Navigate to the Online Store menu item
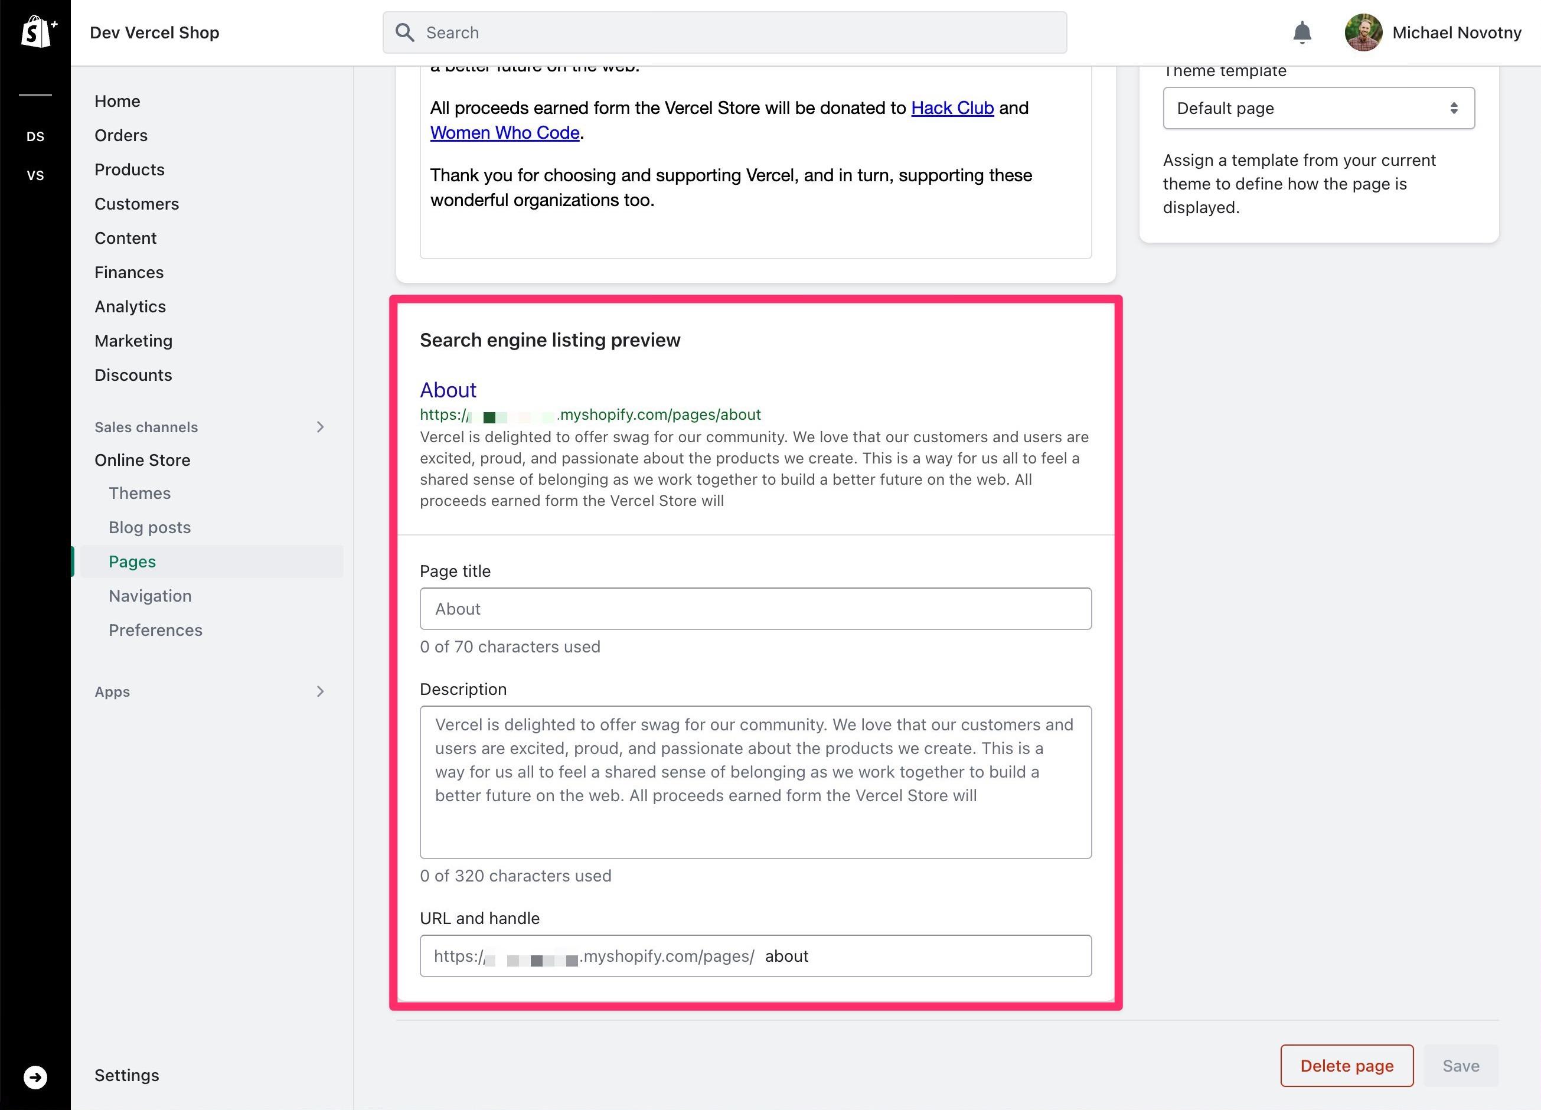This screenshot has width=1541, height=1110. point(142,459)
